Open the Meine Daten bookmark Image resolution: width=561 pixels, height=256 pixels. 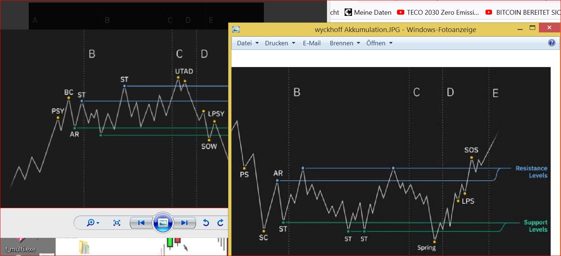tap(368, 12)
